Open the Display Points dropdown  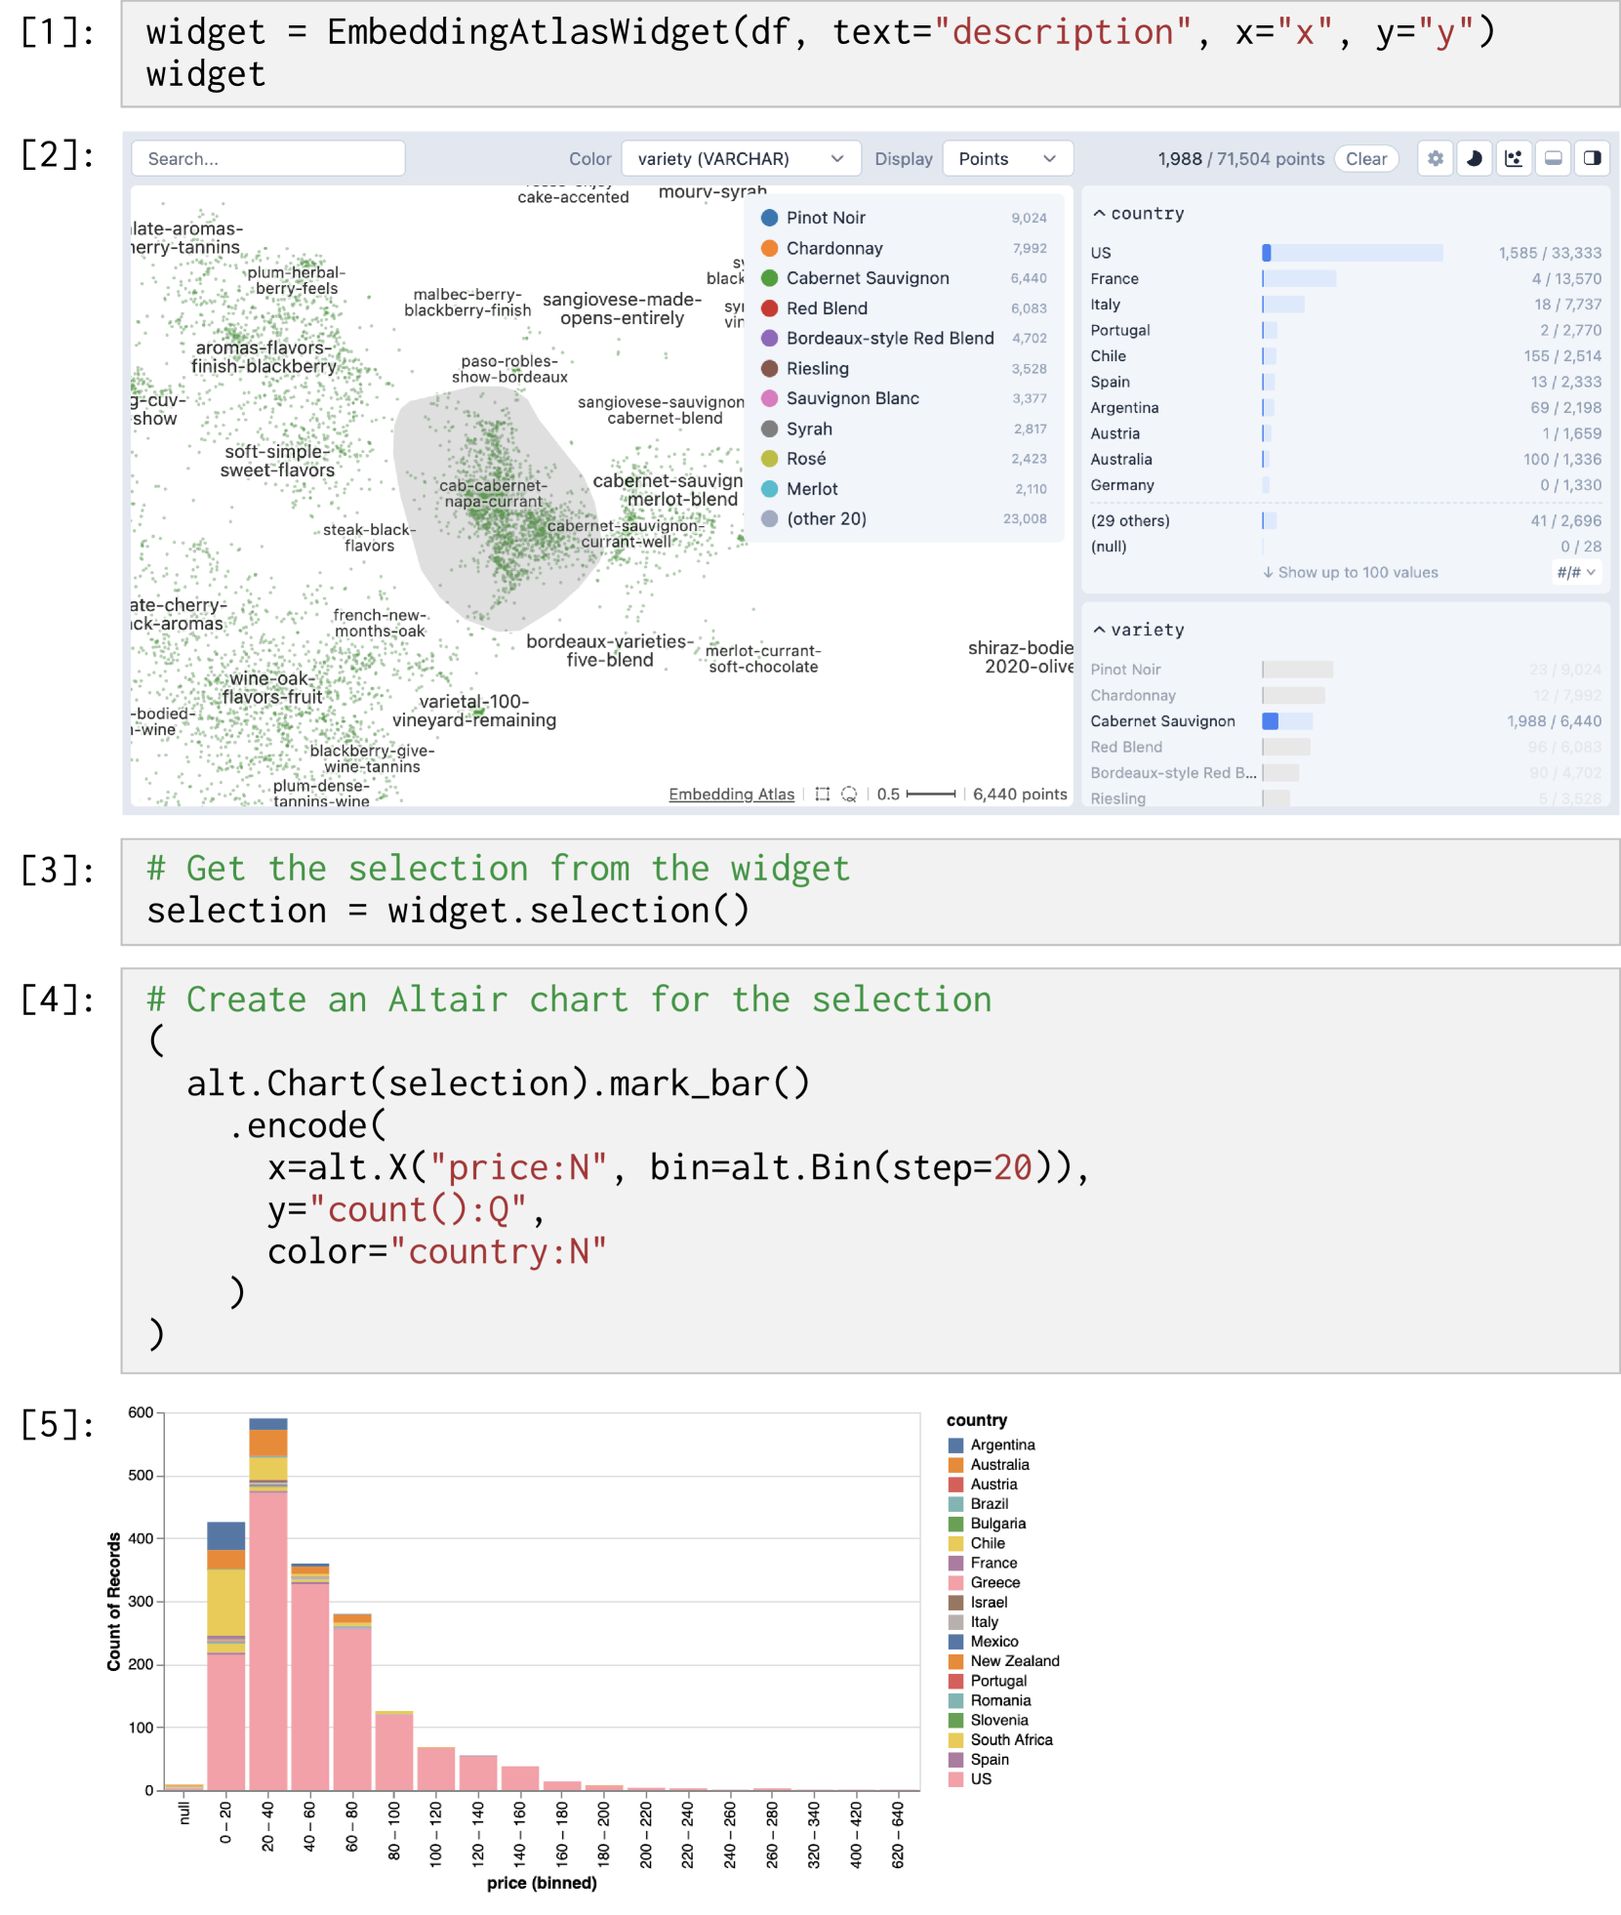tap(1006, 159)
